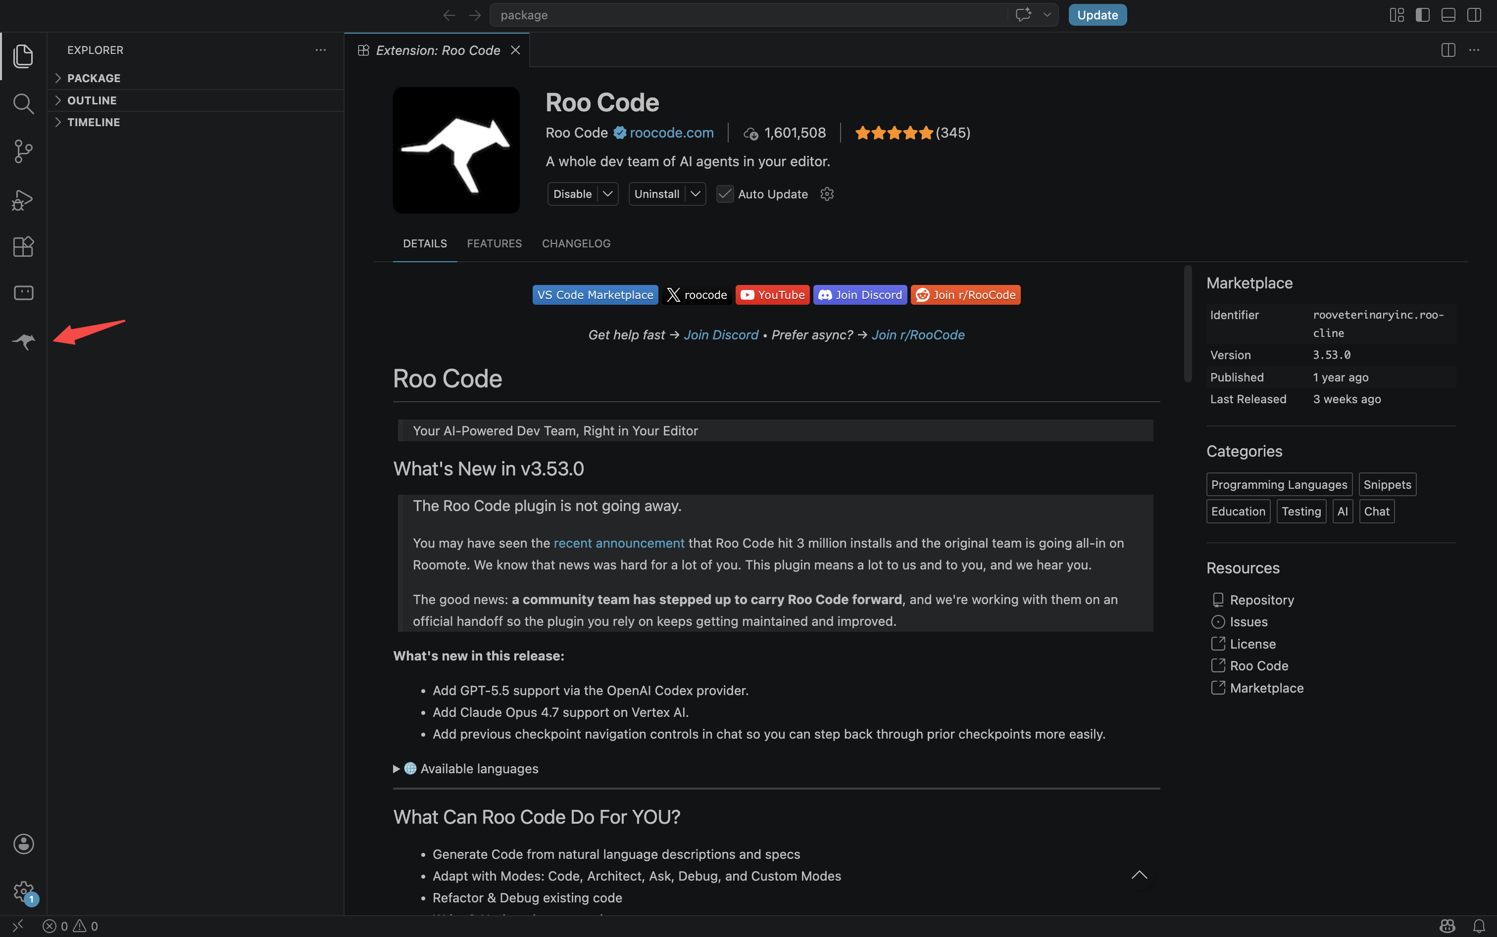The height and width of the screenshot is (937, 1497).
Task: Open Explorer Views and More Actions ellipsis
Action: pos(321,50)
